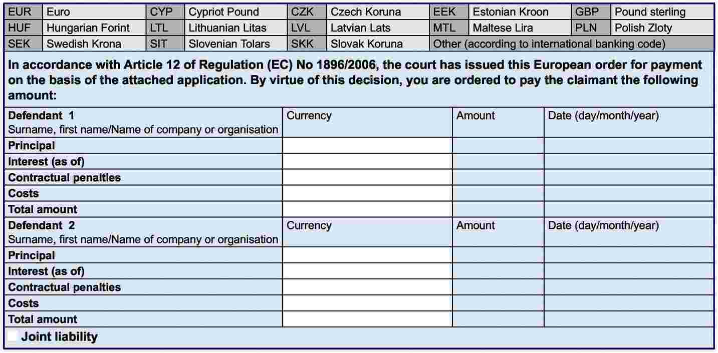Select Defendant 2 Total amount currency field

pos(367,319)
